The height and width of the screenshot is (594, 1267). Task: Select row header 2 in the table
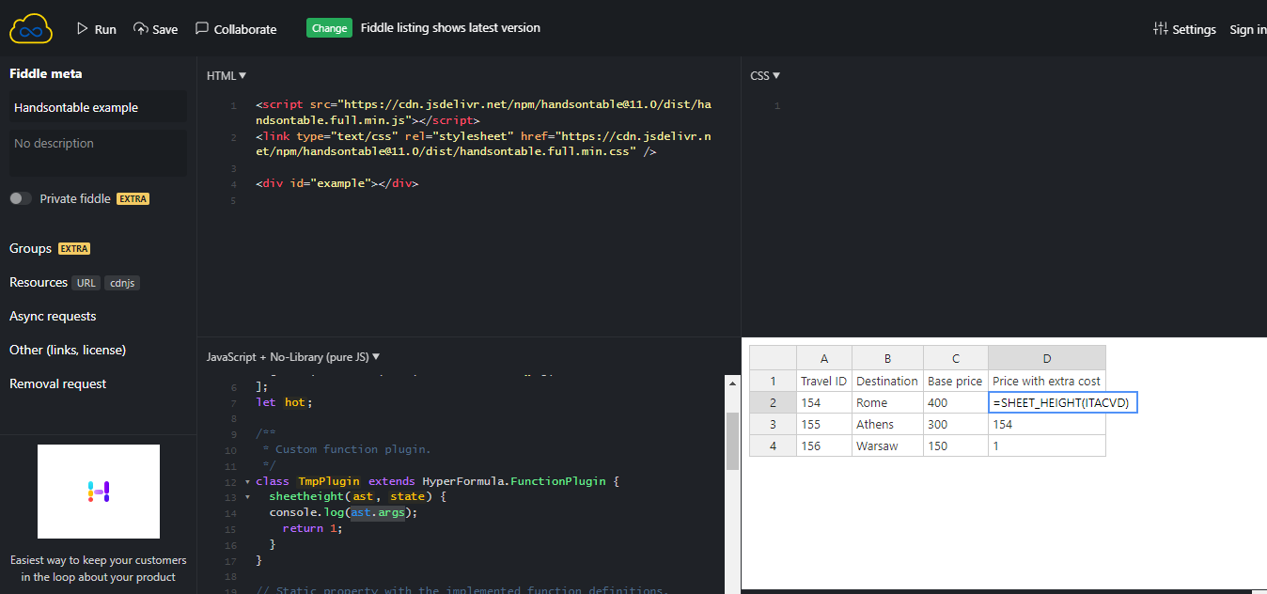pos(774,402)
